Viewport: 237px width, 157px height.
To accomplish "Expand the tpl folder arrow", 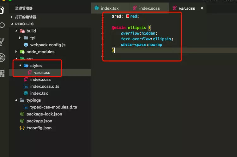I will tap(20, 38).
